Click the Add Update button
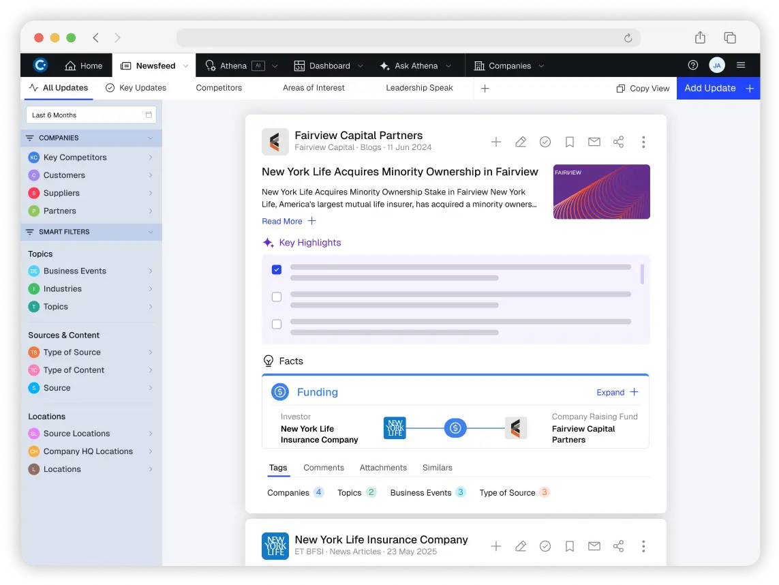779x585 pixels. pyautogui.click(x=718, y=88)
